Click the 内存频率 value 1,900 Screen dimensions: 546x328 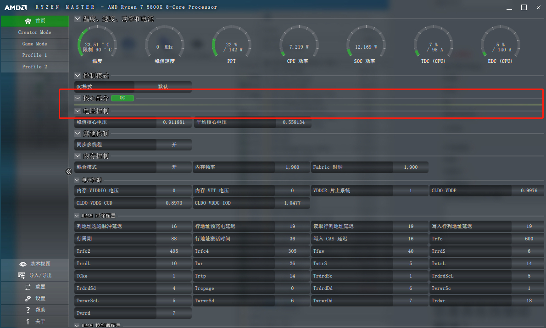292,167
